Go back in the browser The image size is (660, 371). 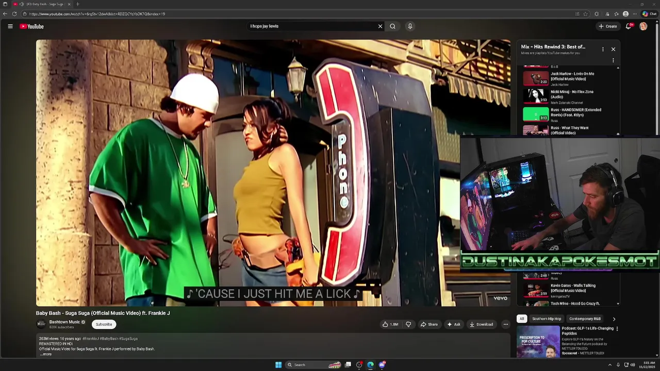pos(5,14)
